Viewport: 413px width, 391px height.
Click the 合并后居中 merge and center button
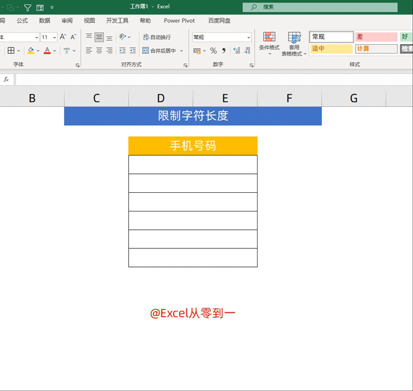point(159,51)
